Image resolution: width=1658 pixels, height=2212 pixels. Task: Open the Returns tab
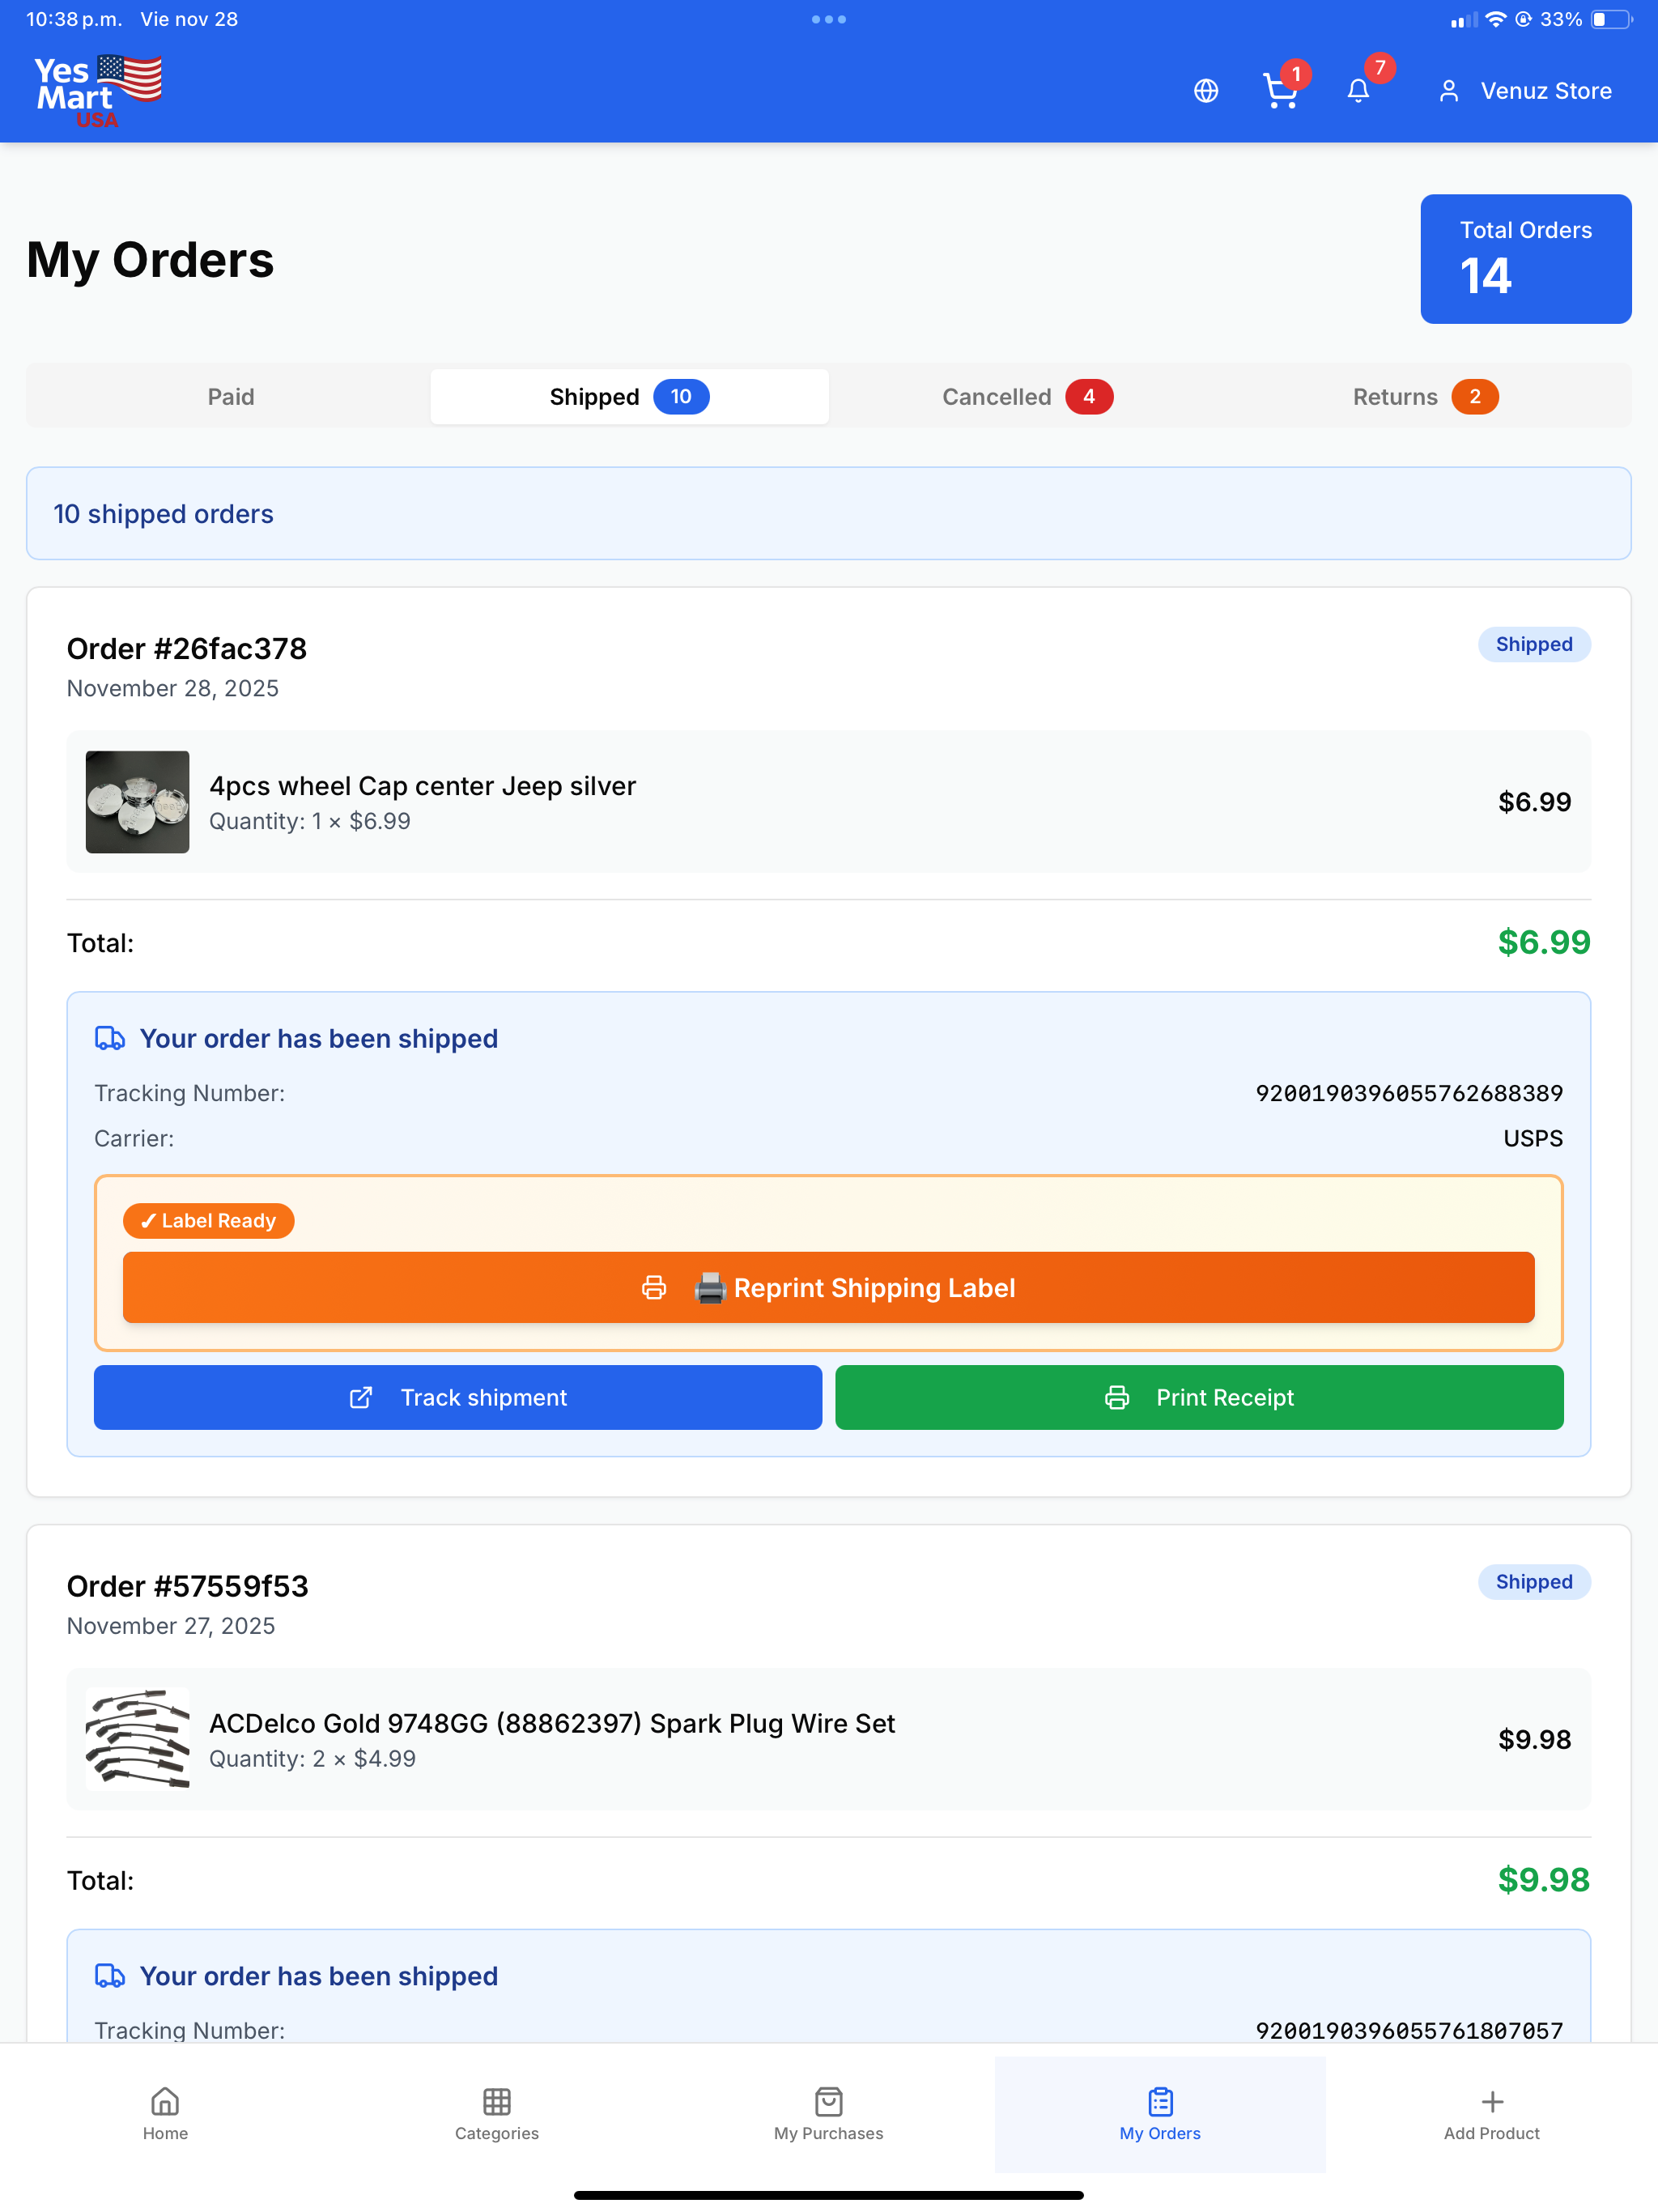(x=1425, y=397)
